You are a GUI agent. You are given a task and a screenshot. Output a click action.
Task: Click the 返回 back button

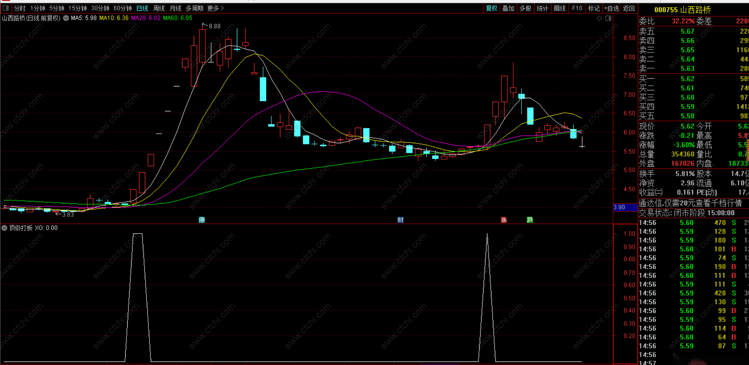point(629,8)
